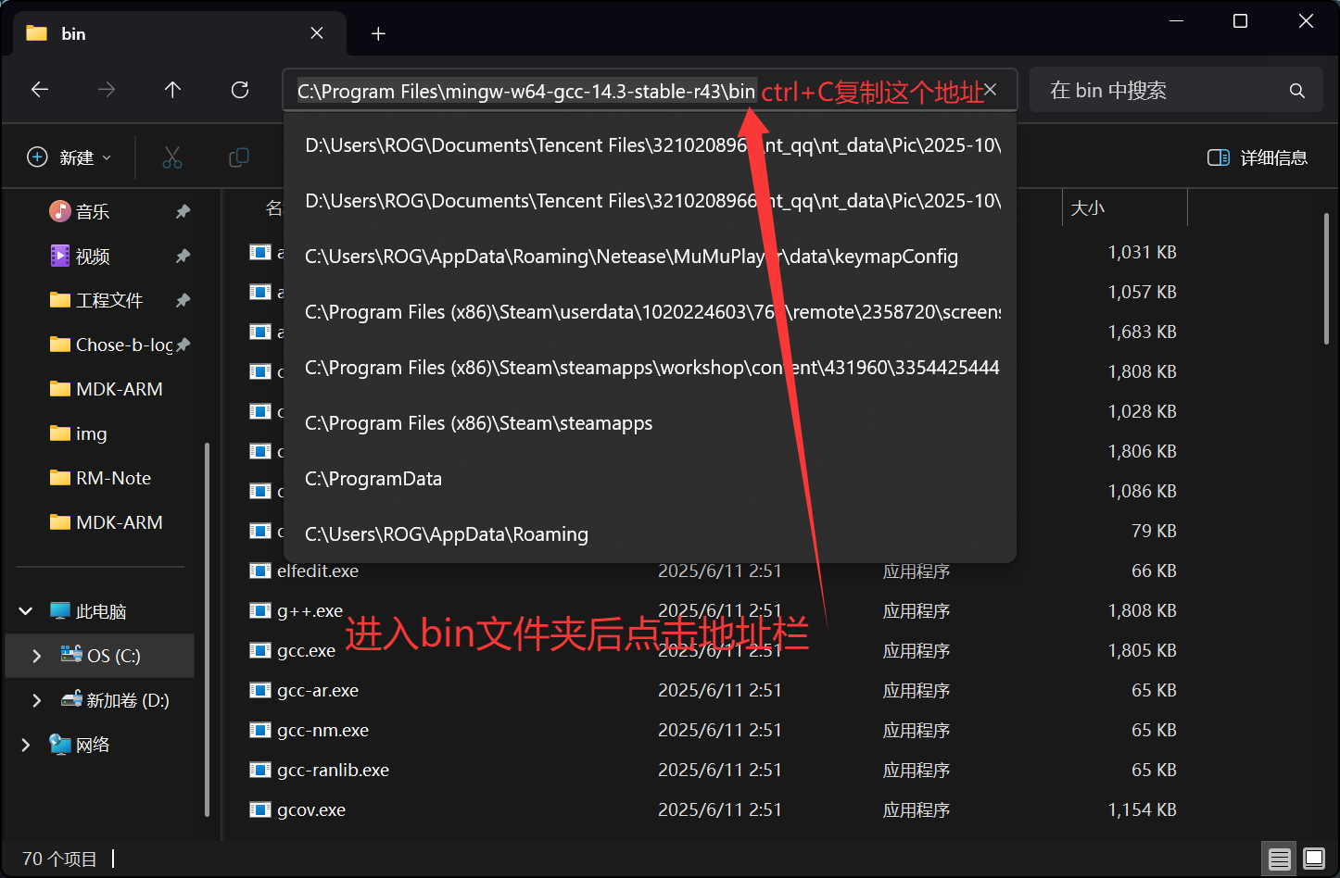
Task: Choose C:\Users\ROG\AppData\Roaming history entry
Action: [447, 534]
